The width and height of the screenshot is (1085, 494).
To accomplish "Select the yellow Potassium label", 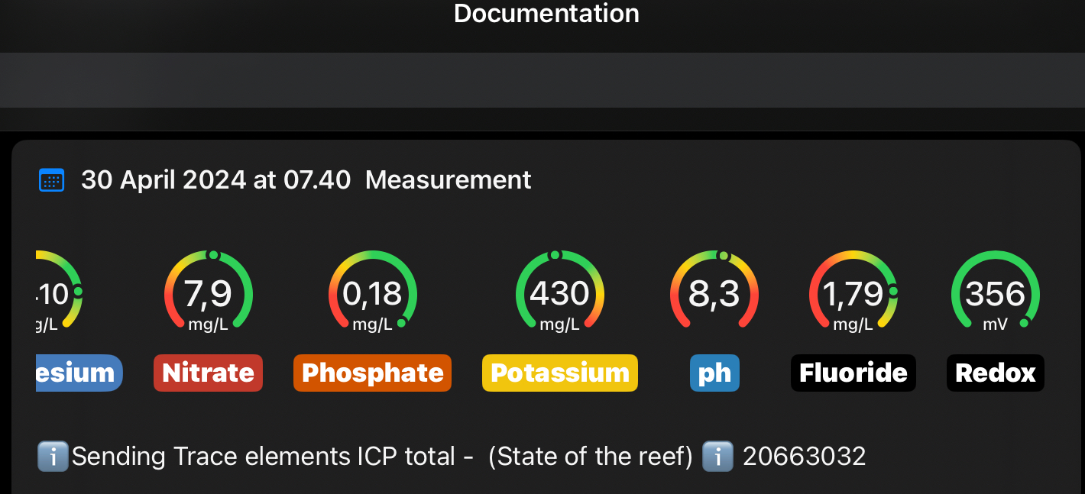I will click(559, 373).
